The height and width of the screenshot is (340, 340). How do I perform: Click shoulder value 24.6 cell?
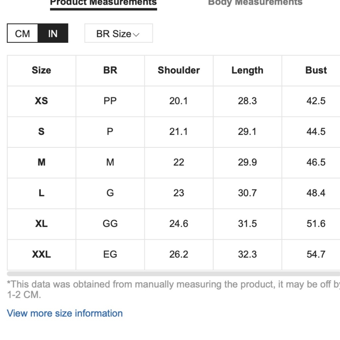coord(179,224)
